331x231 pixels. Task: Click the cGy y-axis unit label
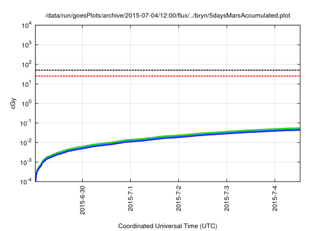point(13,103)
